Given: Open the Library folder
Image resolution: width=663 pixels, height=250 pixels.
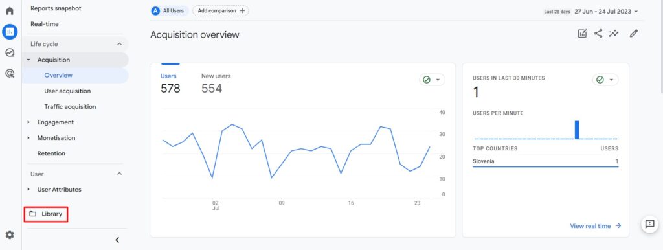Looking at the screenshot, I should coord(46,214).
